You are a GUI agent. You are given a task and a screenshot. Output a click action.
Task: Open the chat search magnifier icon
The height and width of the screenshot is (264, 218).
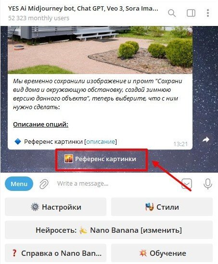[172, 13]
